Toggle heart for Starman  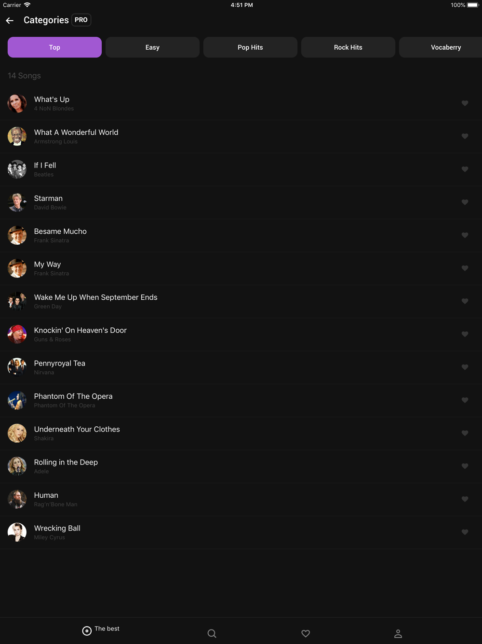click(x=465, y=202)
